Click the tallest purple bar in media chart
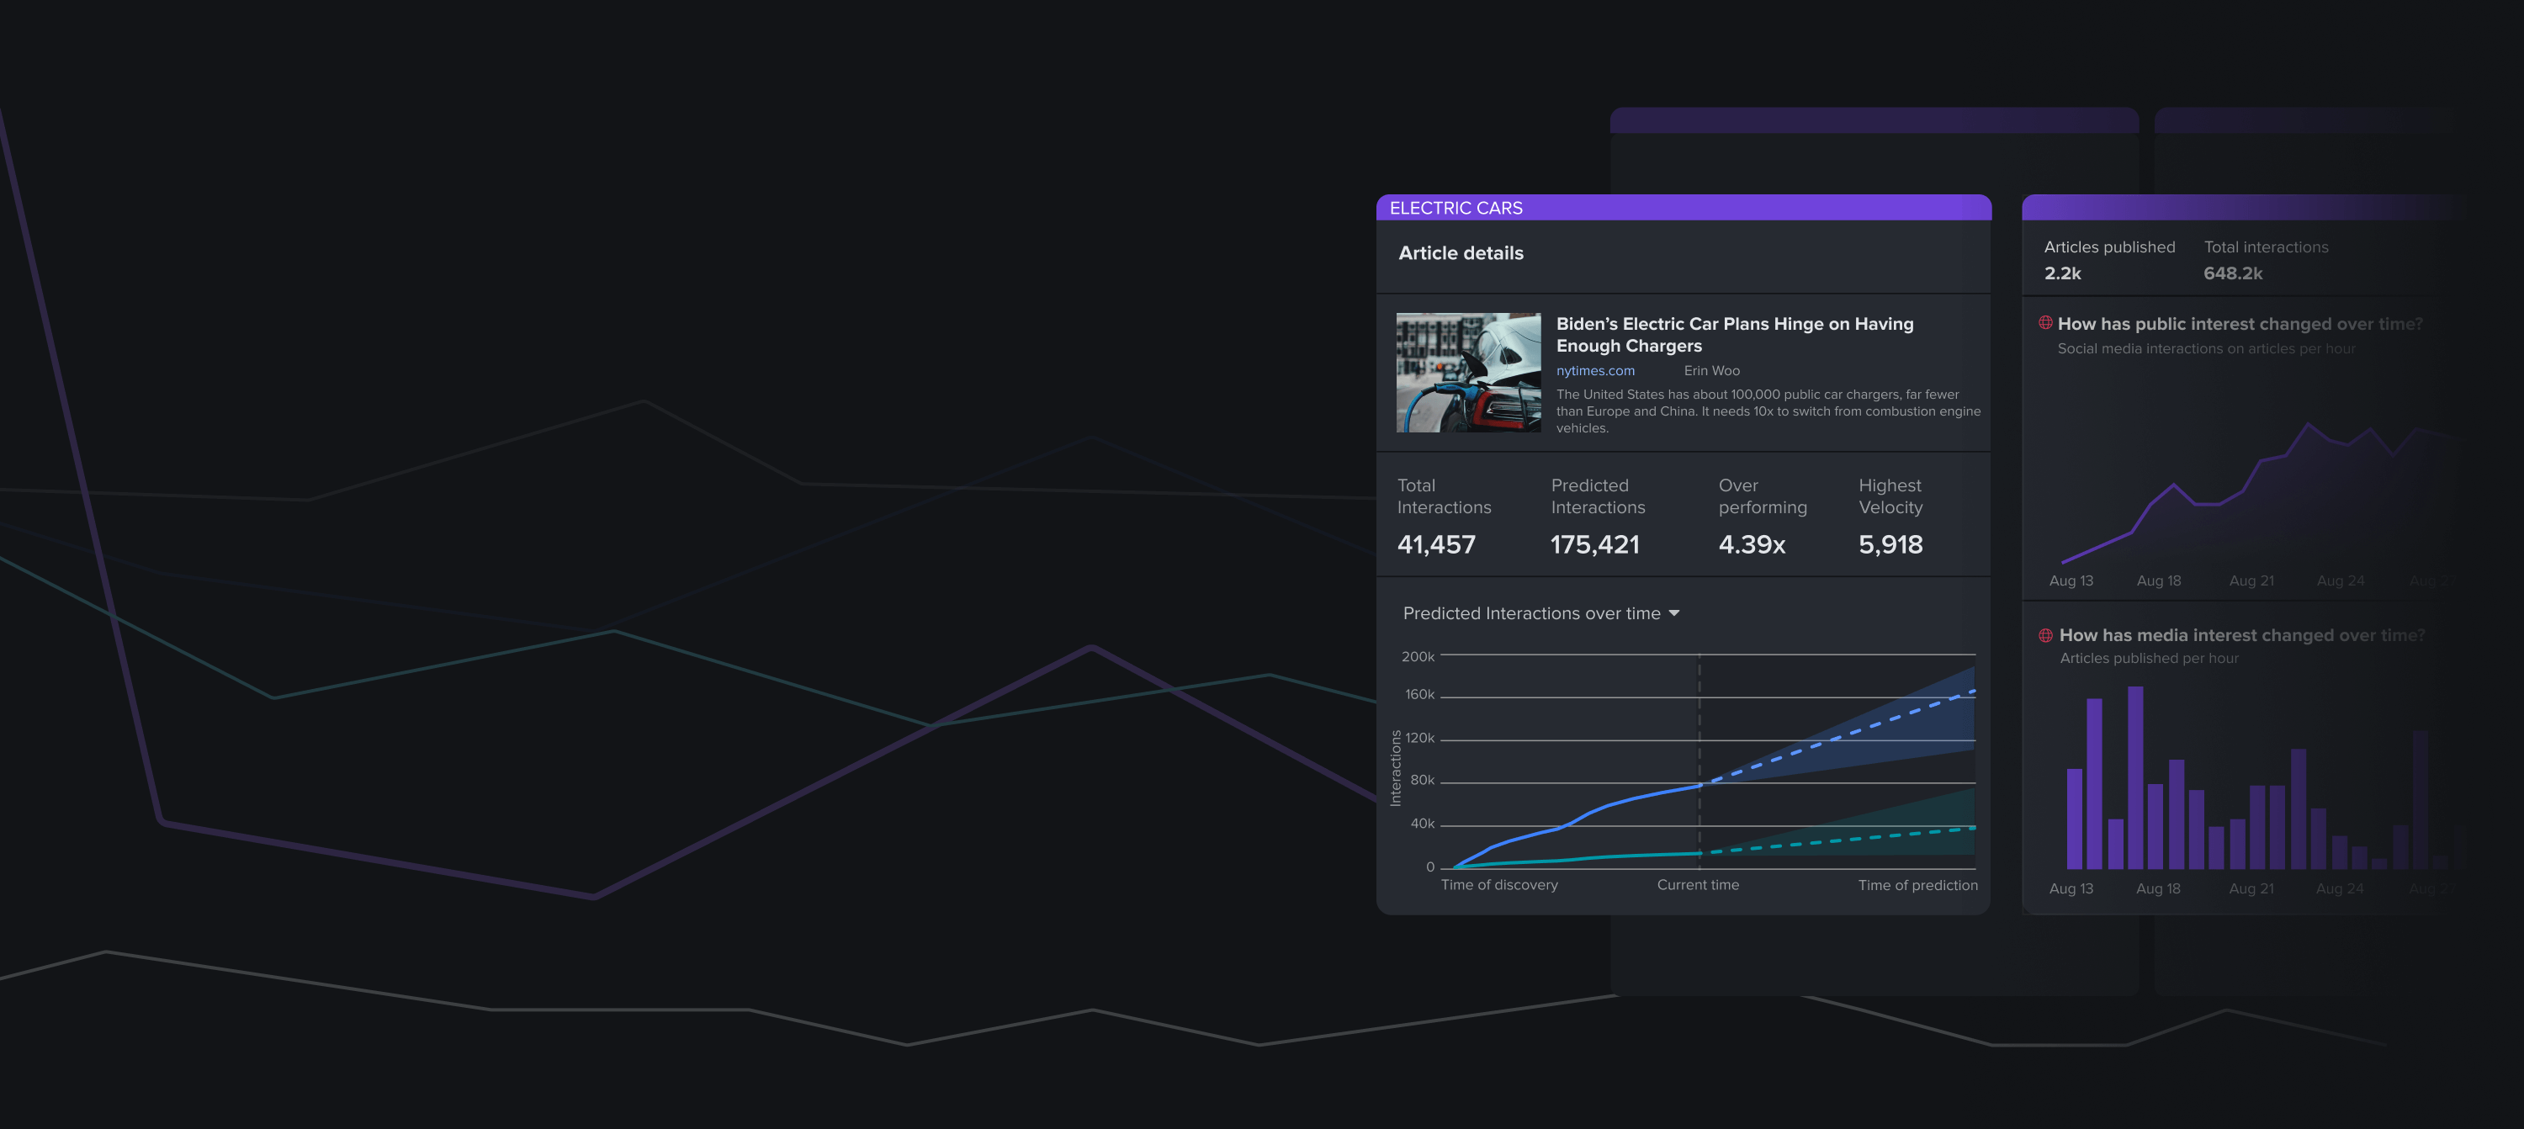The width and height of the screenshot is (2524, 1129). tap(2135, 777)
